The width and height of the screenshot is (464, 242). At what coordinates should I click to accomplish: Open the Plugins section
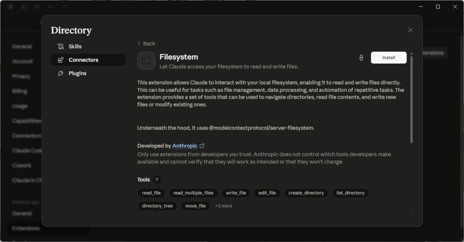coord(88,73)
